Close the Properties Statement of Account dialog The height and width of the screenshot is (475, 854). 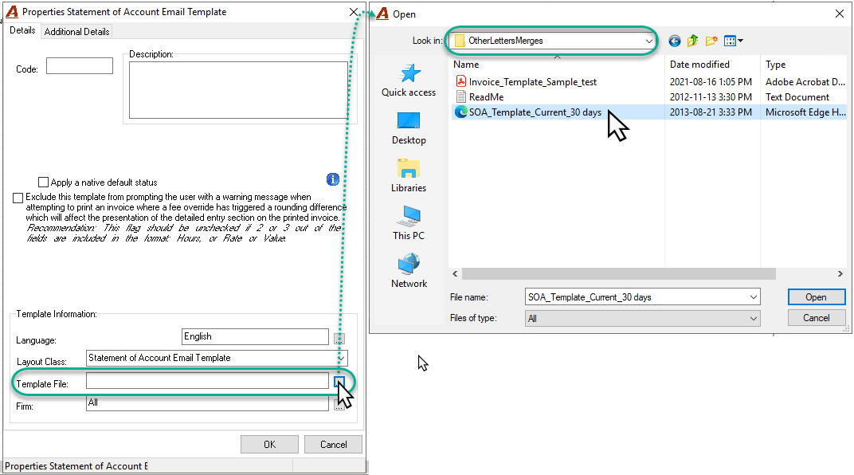pyautogui.click(x=354, y=12)
